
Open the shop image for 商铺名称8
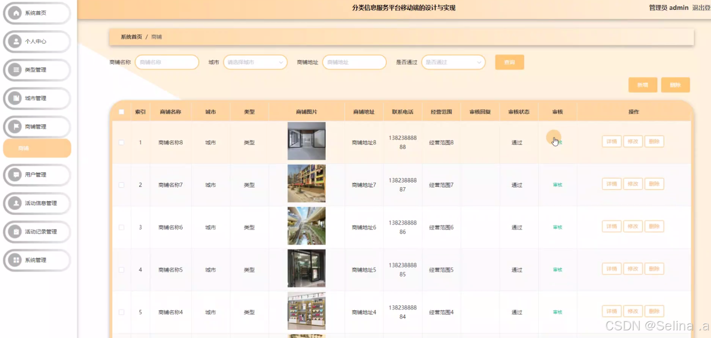tap(307, 141)
